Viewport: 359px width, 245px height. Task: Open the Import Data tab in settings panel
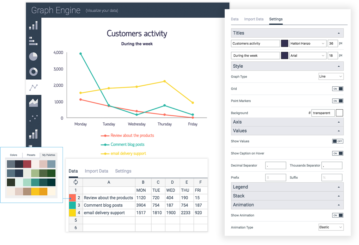[x=254, y=19]
